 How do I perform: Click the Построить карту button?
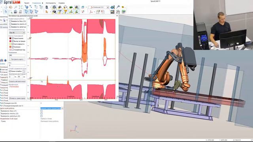[x=17, y=59]
